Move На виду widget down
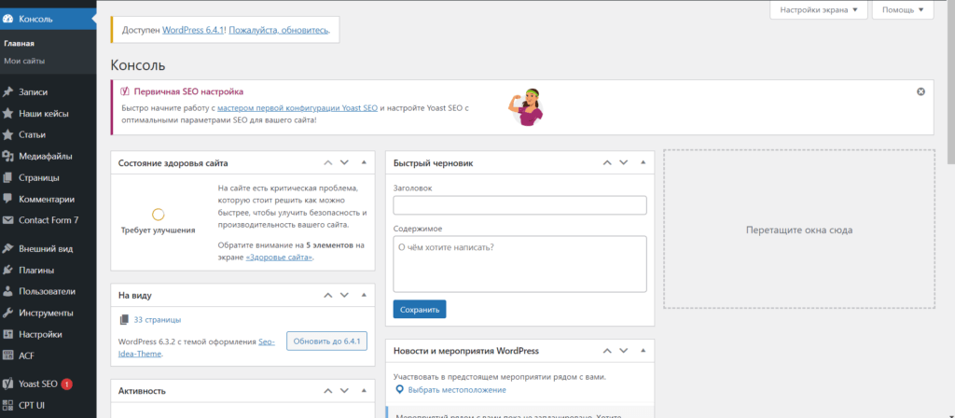 point(344,295)
